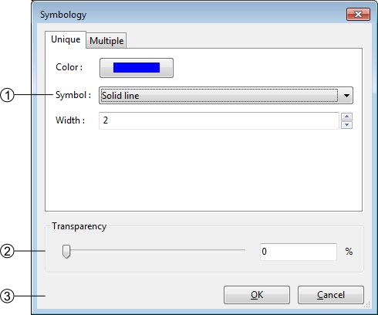Viewport: 378px width, 315px height.
Task: Click the resize grip in the dialog corner
Action: coord(367,304)
